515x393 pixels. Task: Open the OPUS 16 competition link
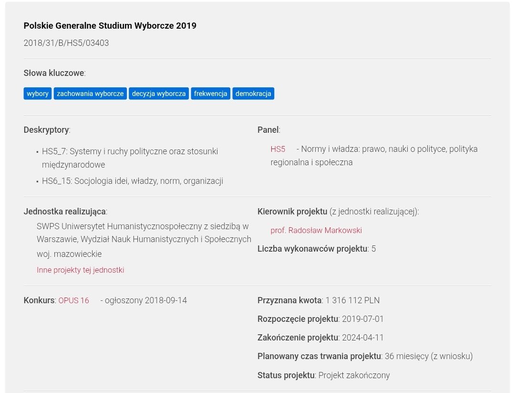click(x=73, y=300)
